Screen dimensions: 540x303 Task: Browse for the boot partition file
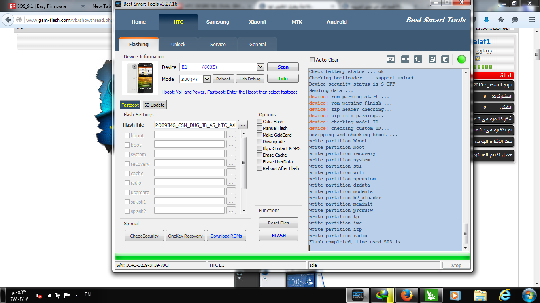[x=231, y=144]
